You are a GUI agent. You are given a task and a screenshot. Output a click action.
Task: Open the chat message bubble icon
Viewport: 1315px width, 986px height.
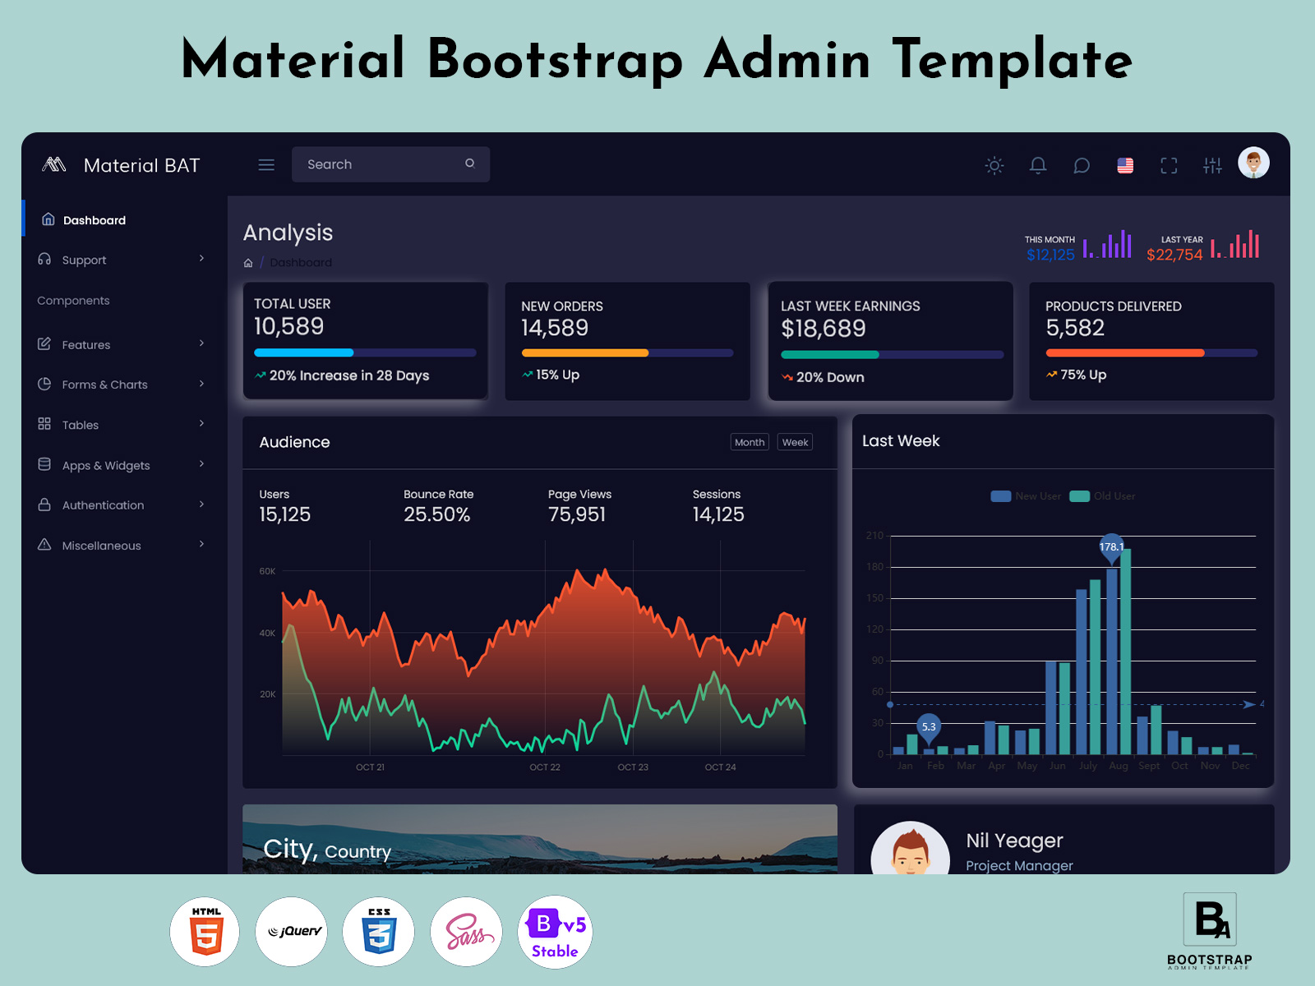pos(1082,165)
